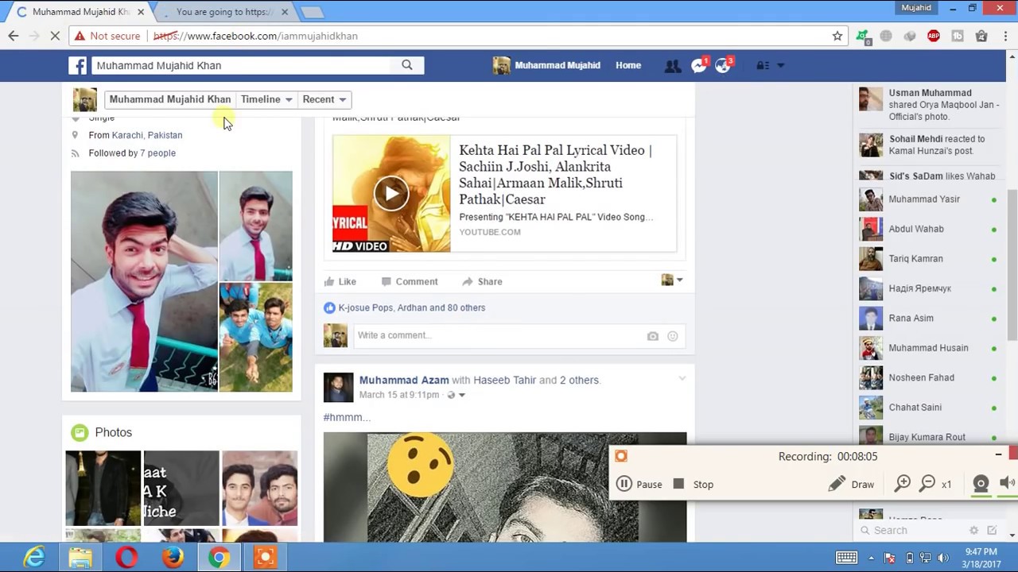Open Muhammad Mujahid profile link in header
This screenshot has height=572, width=1018.
(x=546, y=65)
